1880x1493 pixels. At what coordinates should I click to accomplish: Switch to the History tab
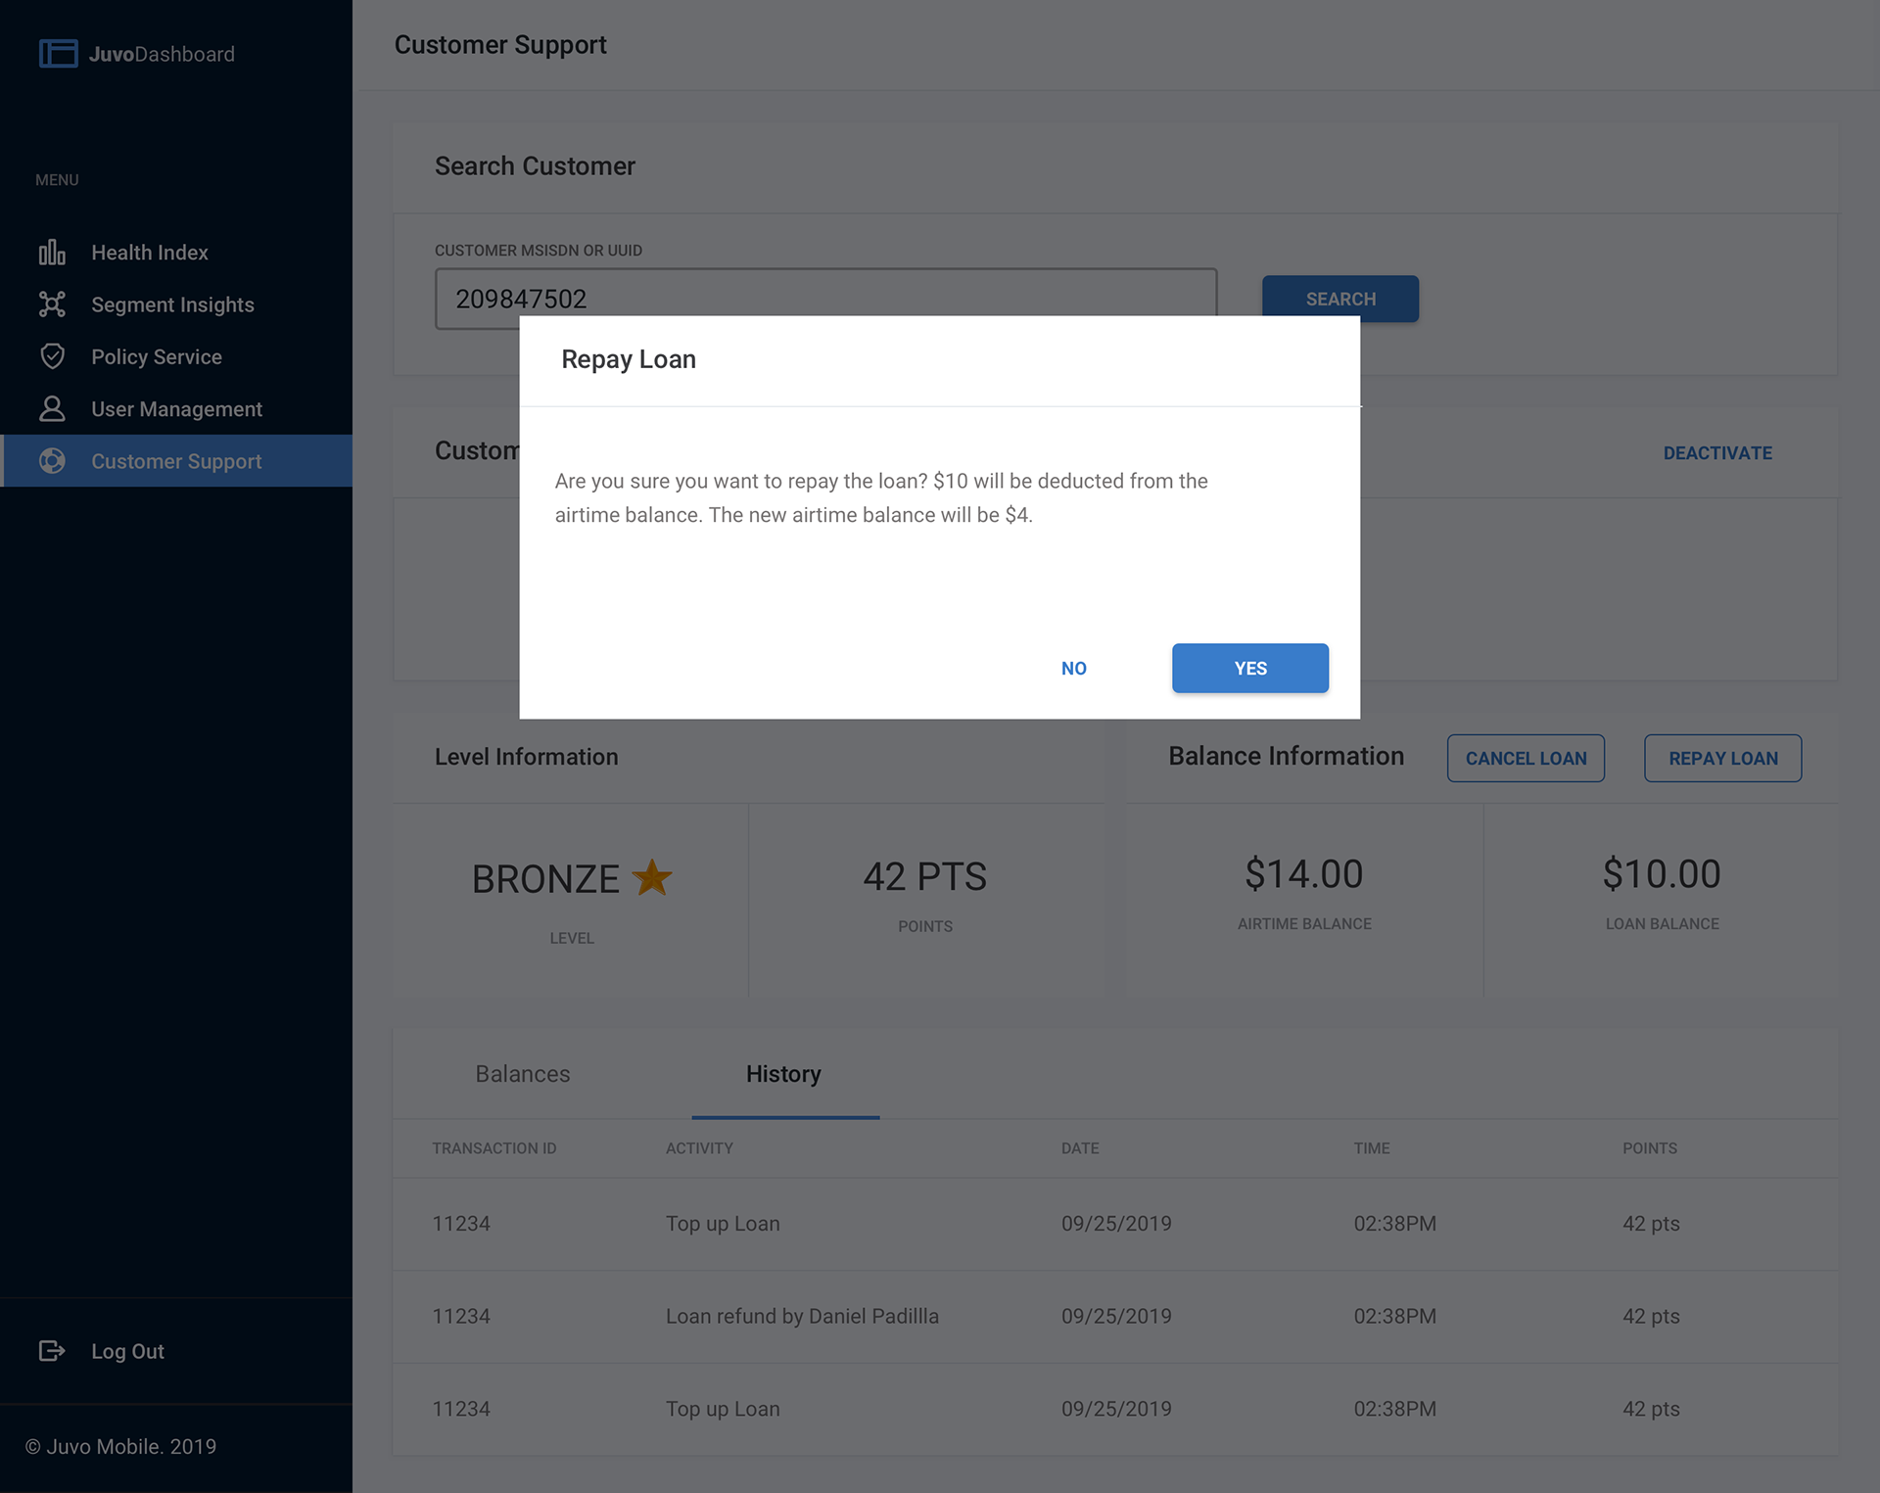tap(784, 1074)
